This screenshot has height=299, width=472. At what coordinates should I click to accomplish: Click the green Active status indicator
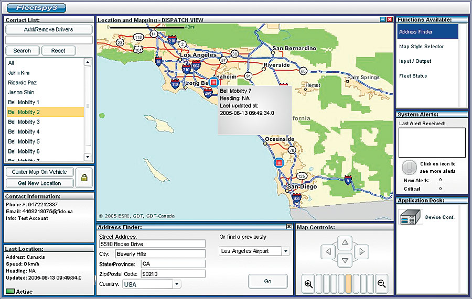pyautogui.click(x=10, y=291)
